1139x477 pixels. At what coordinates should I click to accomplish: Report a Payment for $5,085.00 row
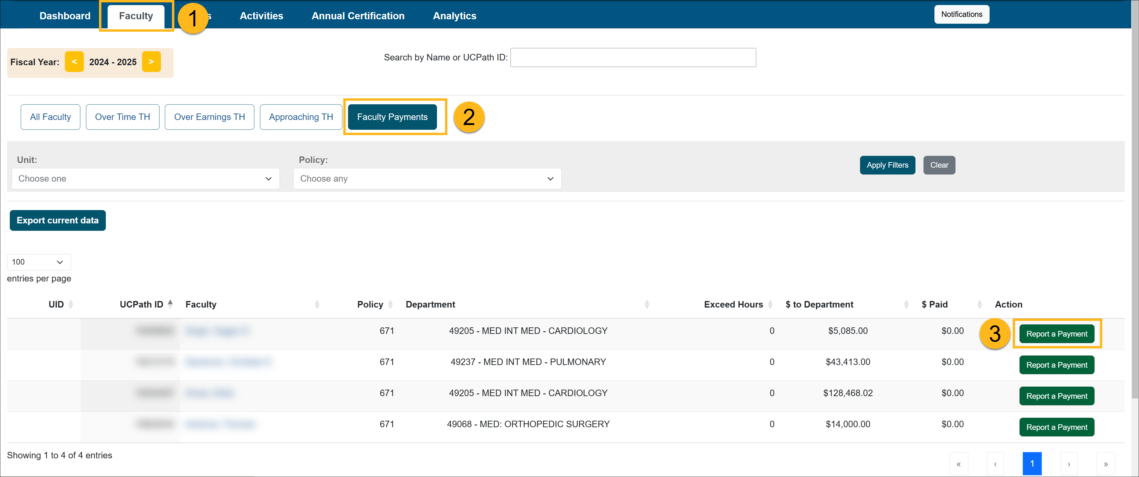click(x=1057, y=334)
